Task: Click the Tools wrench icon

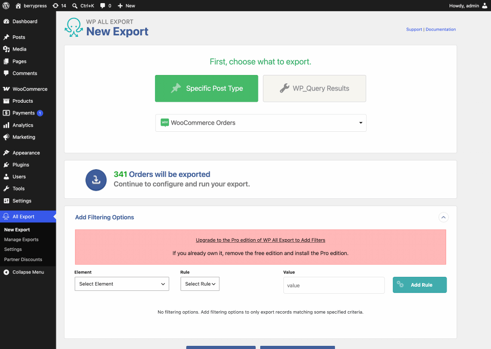Action: click(6, 189)
